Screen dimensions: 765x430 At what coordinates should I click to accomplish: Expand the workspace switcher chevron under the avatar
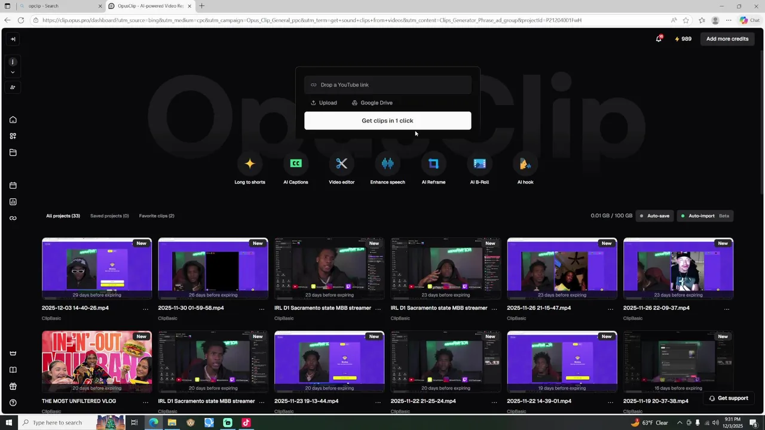pos(13,72)
